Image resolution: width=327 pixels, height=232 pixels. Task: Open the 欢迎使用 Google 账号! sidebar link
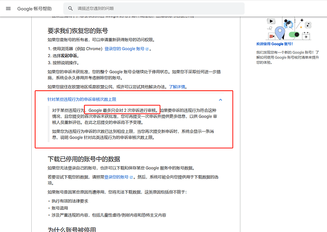274,44
